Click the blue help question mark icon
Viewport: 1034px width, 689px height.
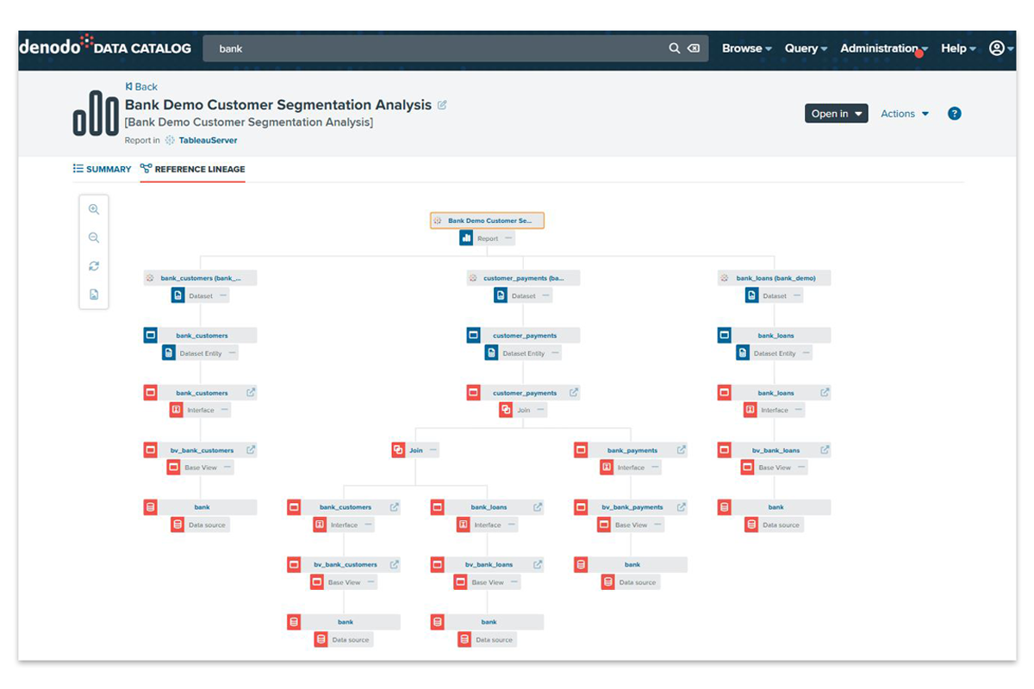tap(954, 114)
